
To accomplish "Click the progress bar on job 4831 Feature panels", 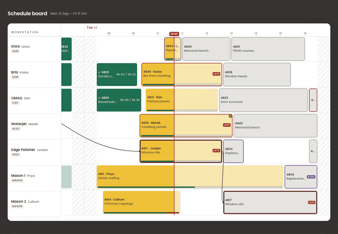I will 182,110.
